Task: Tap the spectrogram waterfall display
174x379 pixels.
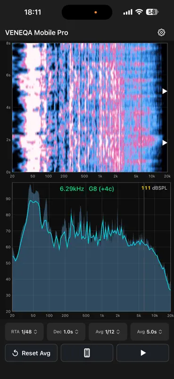Action: click(x=90, y=108)
